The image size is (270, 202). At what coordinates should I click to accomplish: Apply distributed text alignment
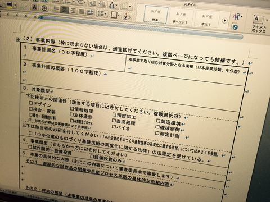pyautogui.click(x=91, y=12)
